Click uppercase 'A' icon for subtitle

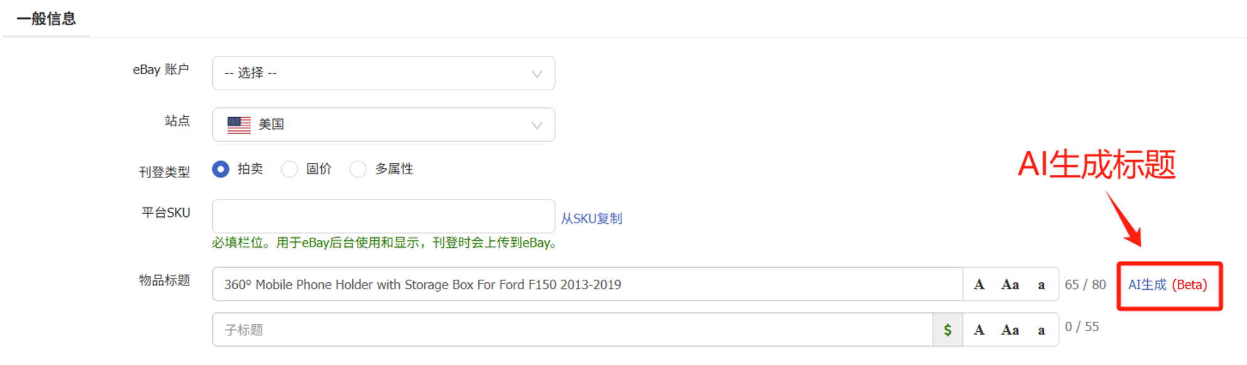[x=978, y=330]
